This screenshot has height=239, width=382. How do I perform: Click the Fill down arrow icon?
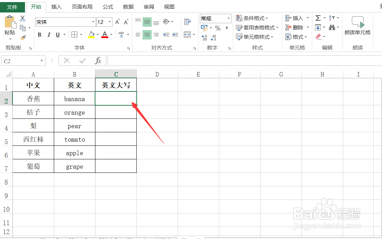pos(318,27)
